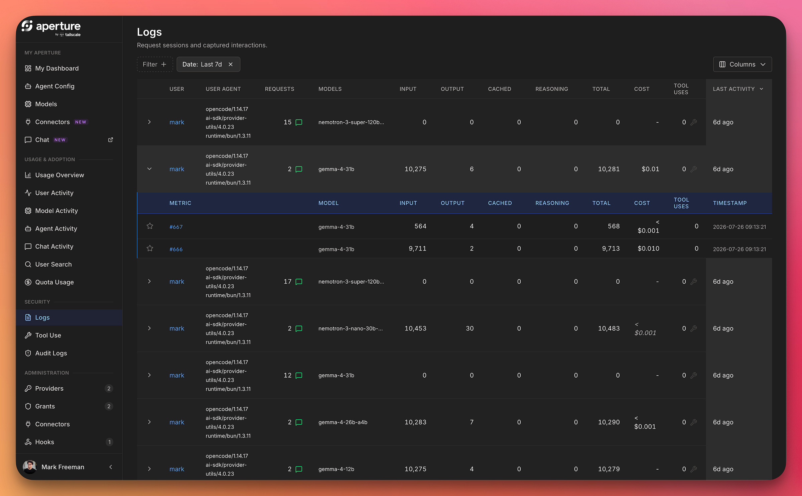Click the Quota Usage dollar icon

[x=28, y=282]
